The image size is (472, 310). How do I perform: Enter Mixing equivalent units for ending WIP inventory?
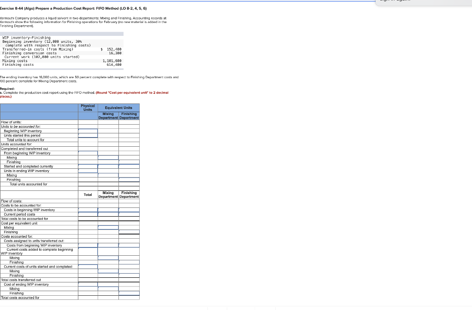[109, 175]
